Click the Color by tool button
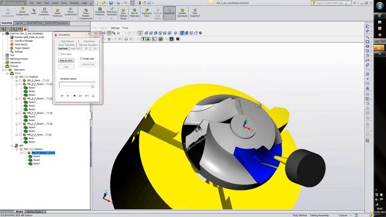The image size is (386, 217). point(88,64)
